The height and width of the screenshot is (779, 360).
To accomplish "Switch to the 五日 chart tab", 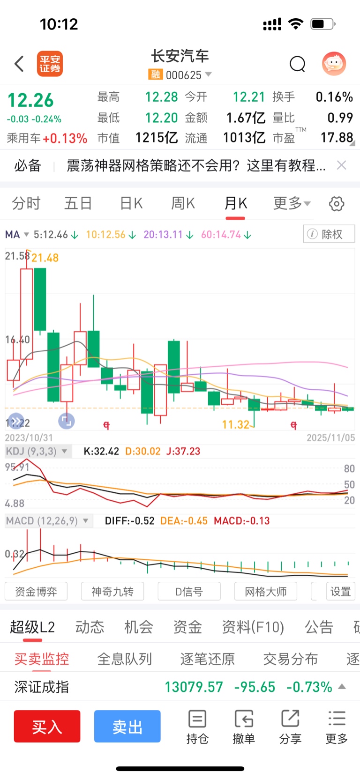I will click(78, 203).
